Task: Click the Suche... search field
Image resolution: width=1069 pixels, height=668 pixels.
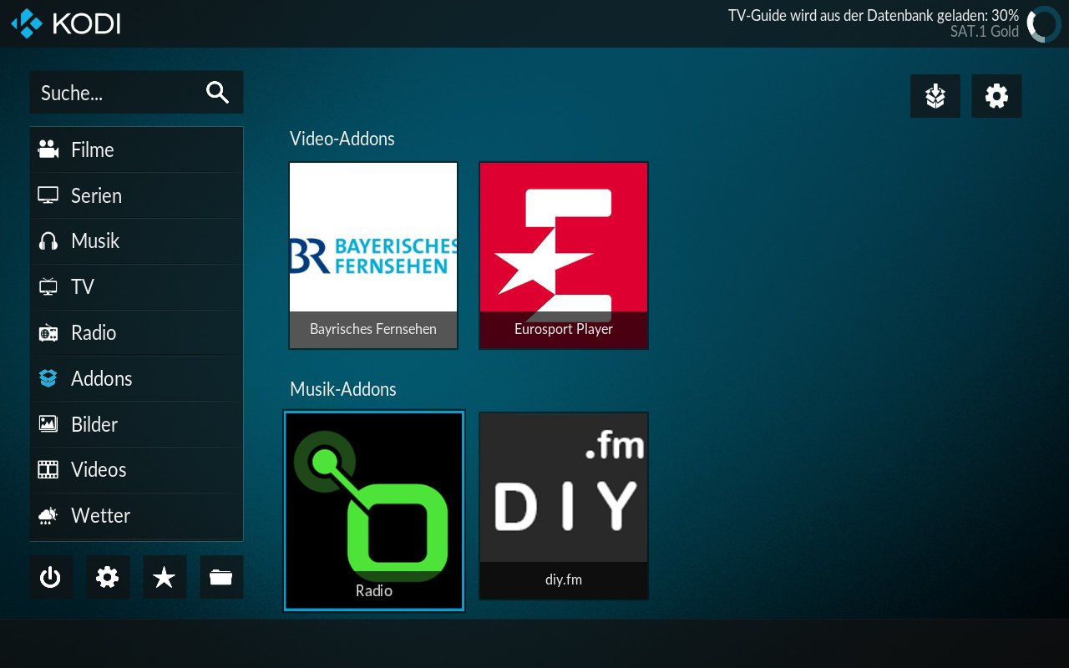Action: click(117, 93)
